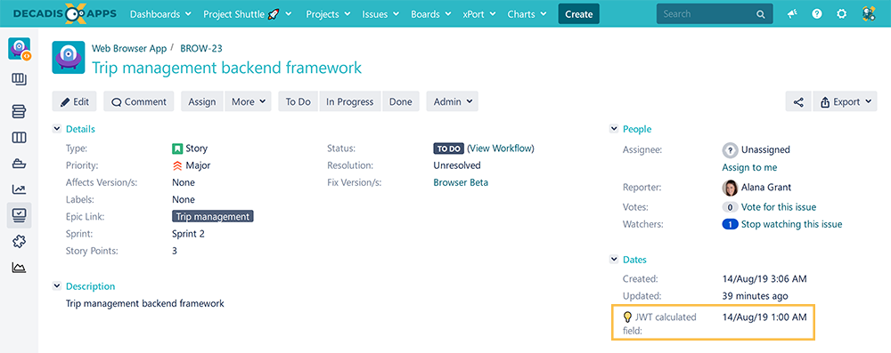Transition issue to To Do
Image resolution: width=891 pixels, height=353 pixels.
[298, 101]
